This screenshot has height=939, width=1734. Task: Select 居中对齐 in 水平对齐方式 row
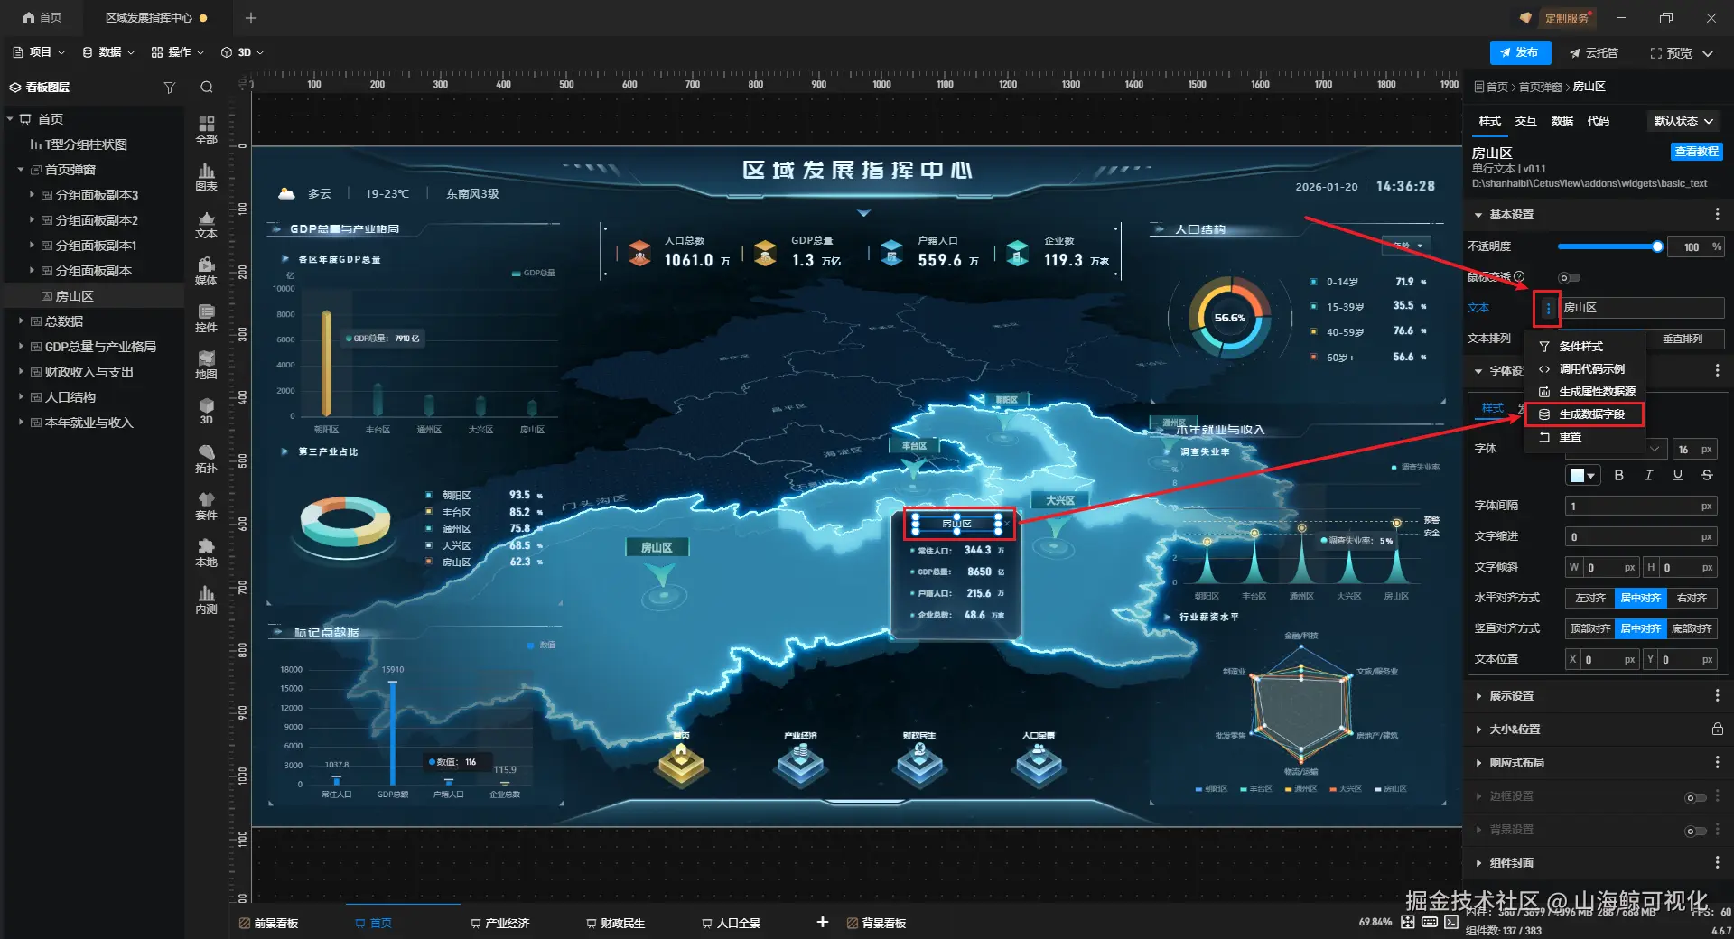1641,598
